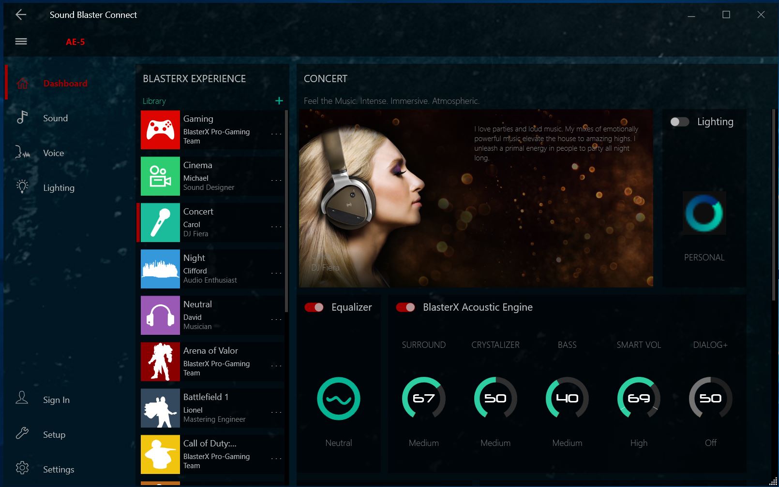This screenshot has width=779, height=487.
Task: Click the Off label under Dialog+
Action: (x=711, y=443)
